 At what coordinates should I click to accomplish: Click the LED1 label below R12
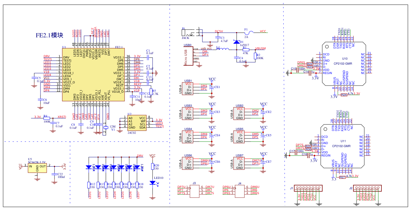coord(90,195)
